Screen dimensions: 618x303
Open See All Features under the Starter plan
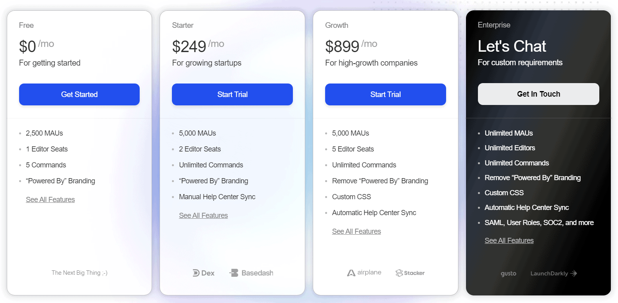tap(203, 215)
